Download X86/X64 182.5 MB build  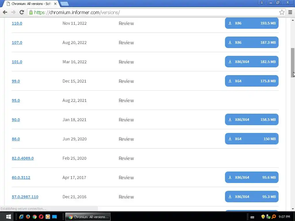251,62
